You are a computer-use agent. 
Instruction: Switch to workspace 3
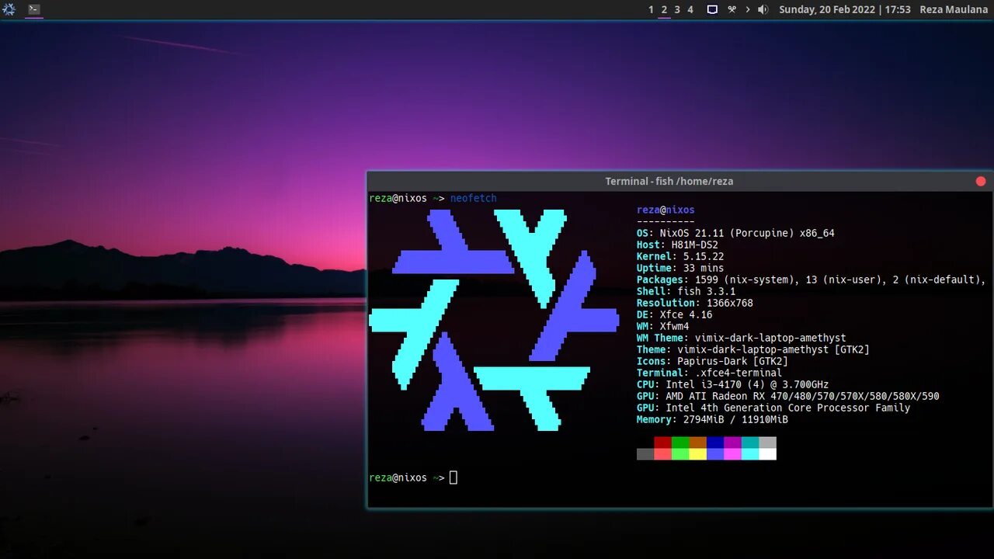677,9
